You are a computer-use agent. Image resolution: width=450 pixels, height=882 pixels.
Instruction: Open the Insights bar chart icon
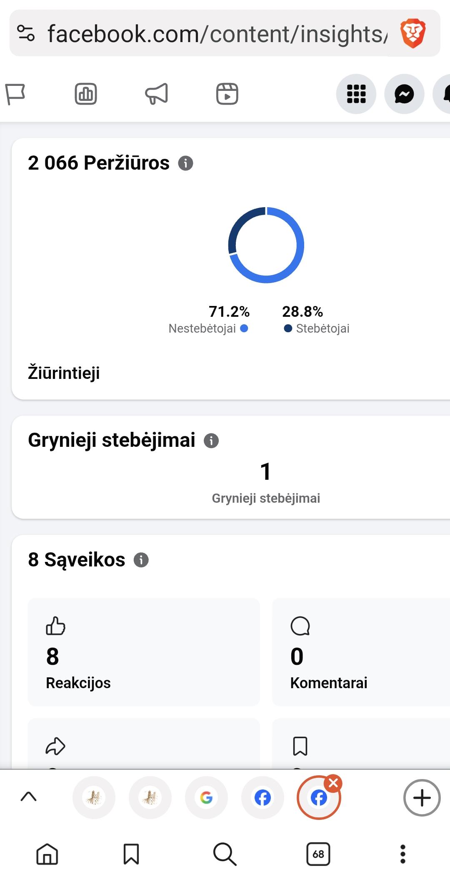point(86,94)
